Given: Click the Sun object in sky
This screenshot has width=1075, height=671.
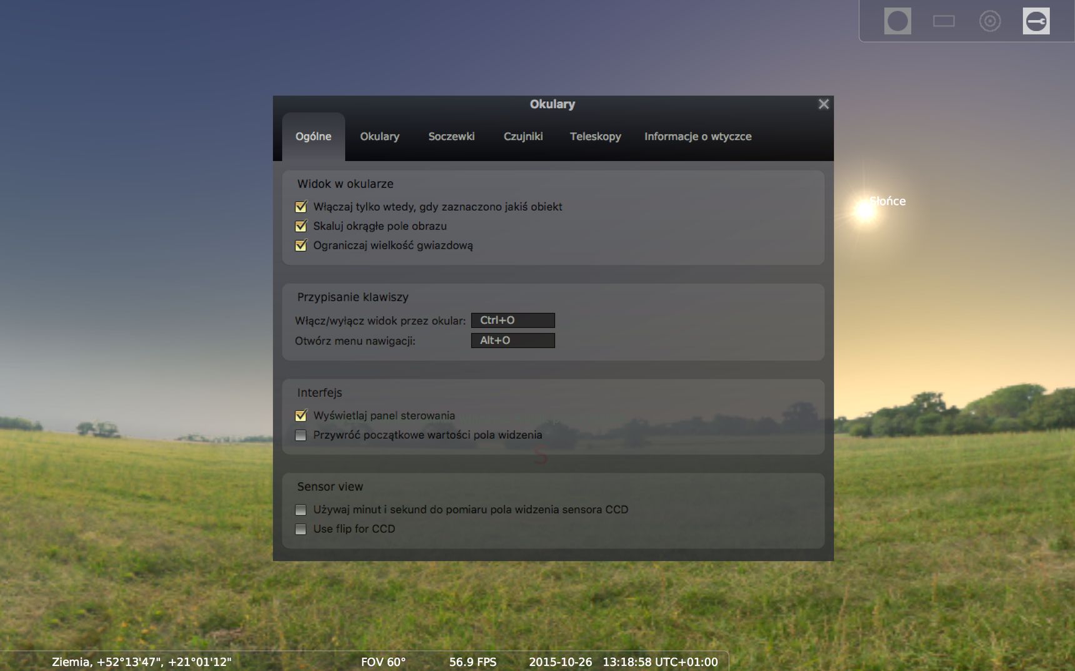Looking at the screenshot, I should 865,210.
